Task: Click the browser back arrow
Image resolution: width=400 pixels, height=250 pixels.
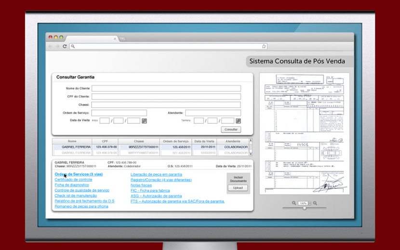Action: tap(51, 46)
